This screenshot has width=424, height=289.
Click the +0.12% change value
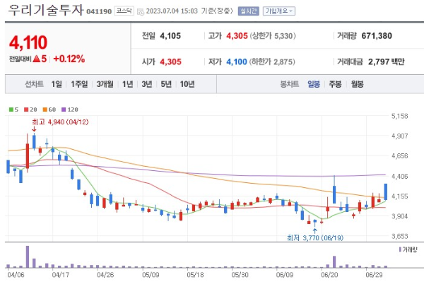(69, 59)
